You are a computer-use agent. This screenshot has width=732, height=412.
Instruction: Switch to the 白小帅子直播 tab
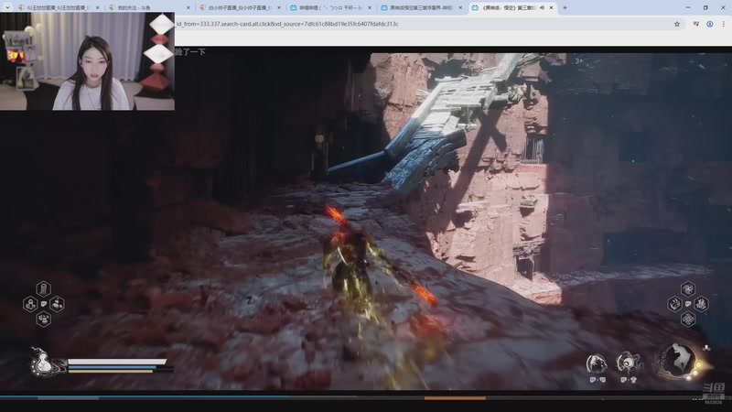240,7
